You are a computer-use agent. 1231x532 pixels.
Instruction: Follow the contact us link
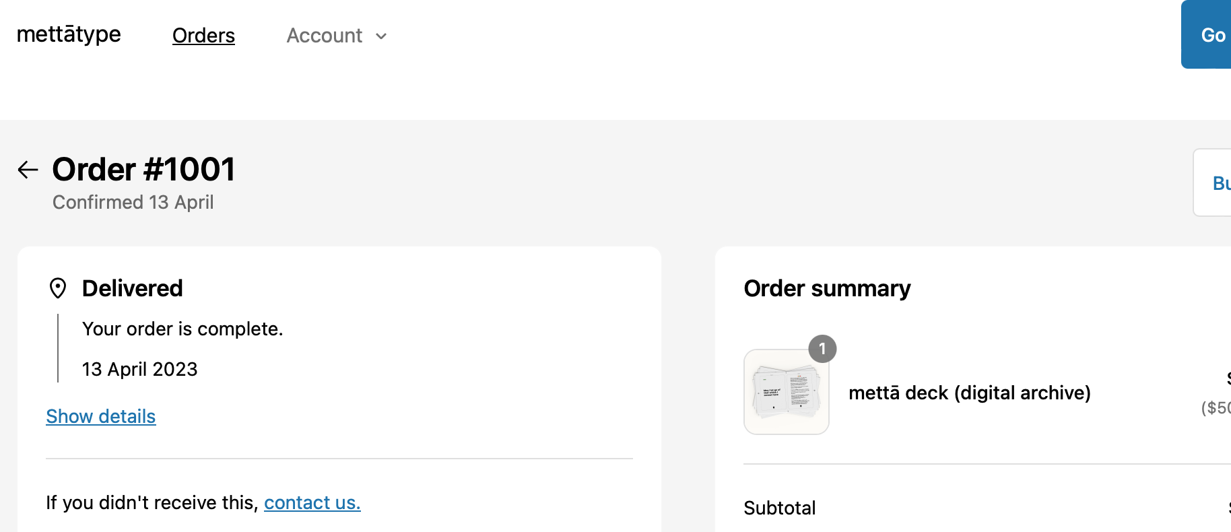(312, 503)
